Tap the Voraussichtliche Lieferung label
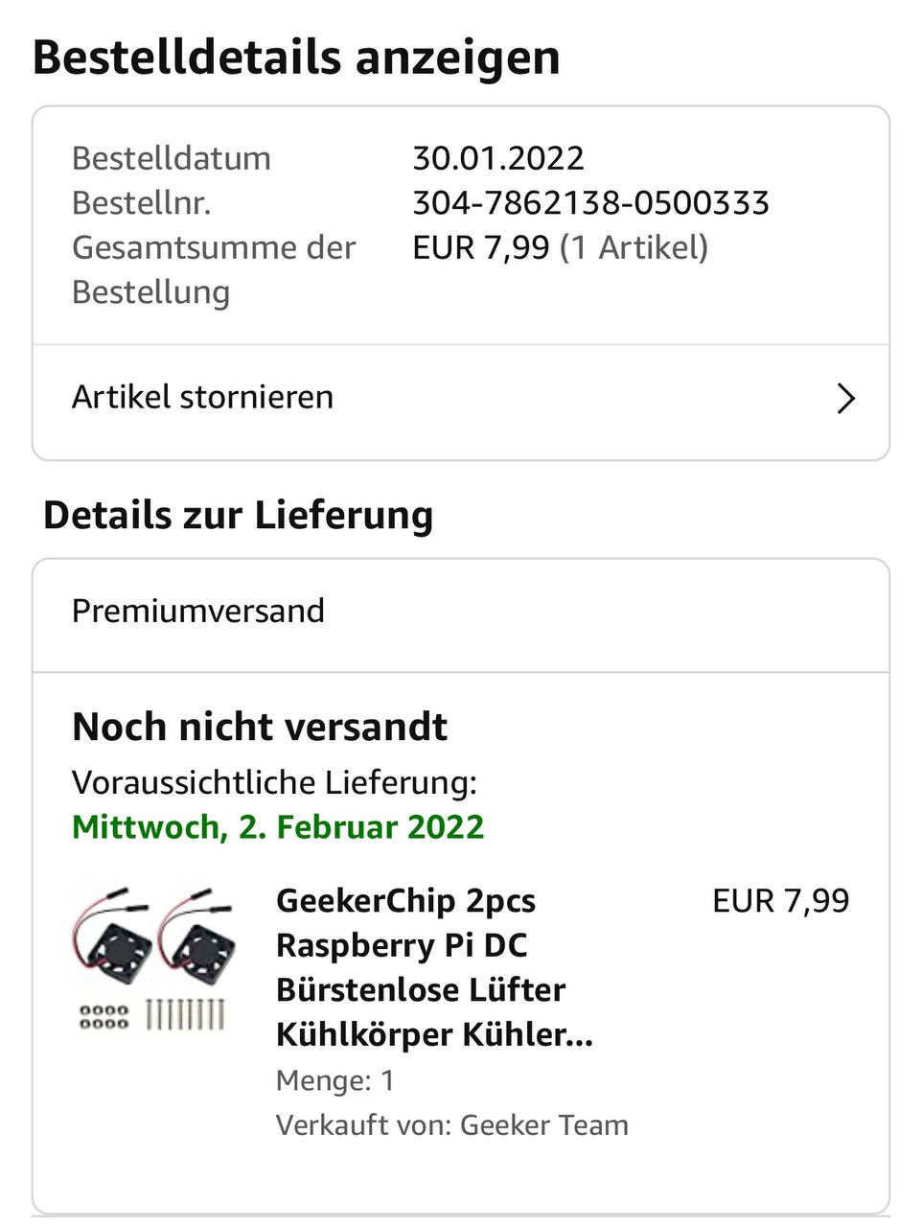922x1227 pixels. click(274, 782)
